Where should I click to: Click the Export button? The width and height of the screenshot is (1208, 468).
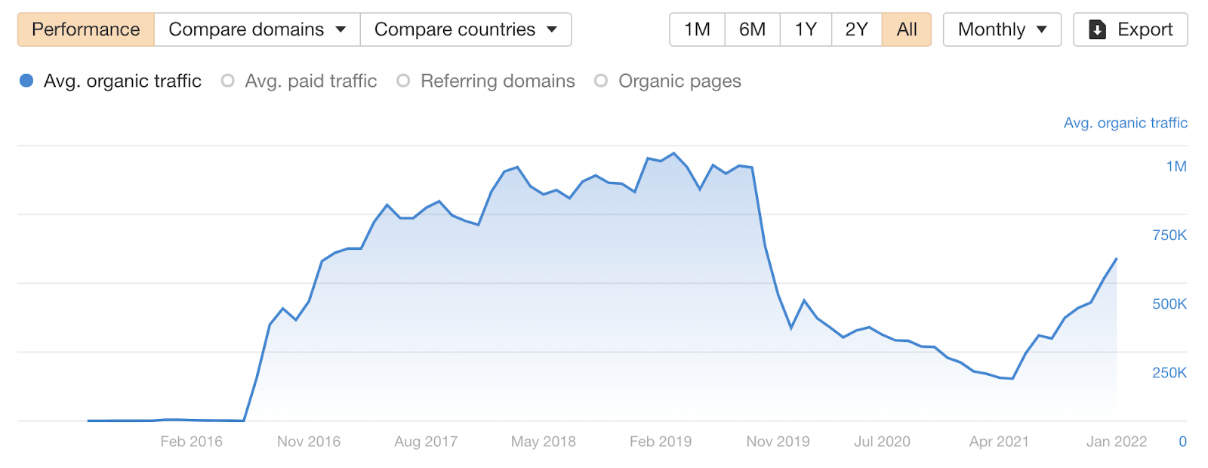[x=1130, y=29]
